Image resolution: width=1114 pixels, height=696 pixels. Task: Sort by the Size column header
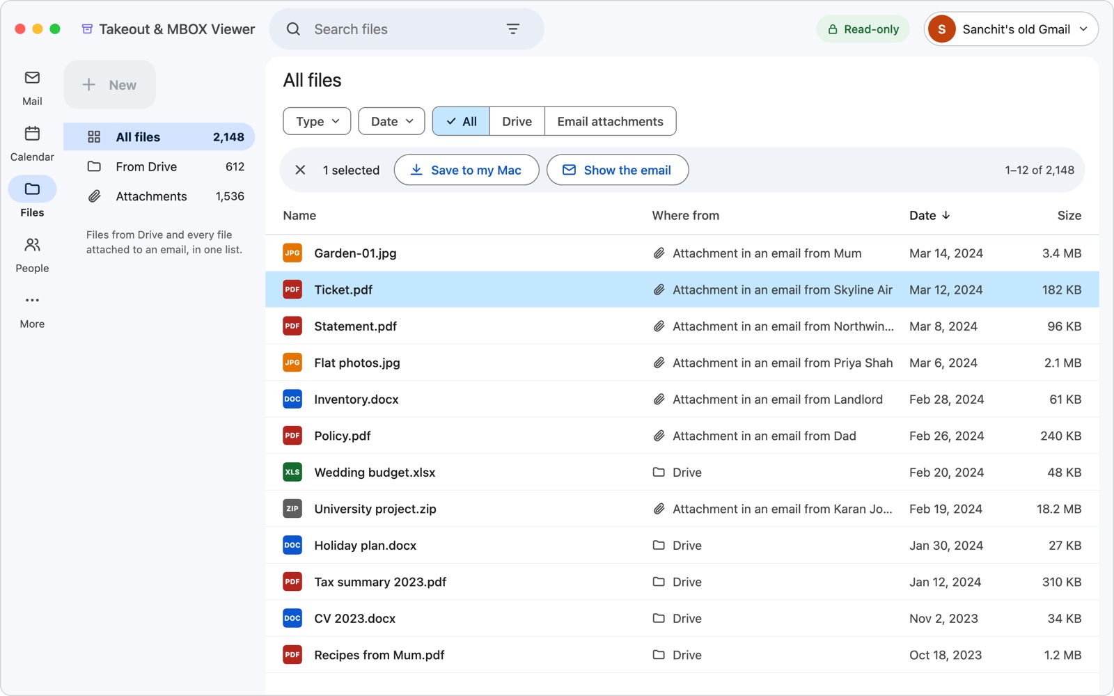click(x=1069, y=216)
